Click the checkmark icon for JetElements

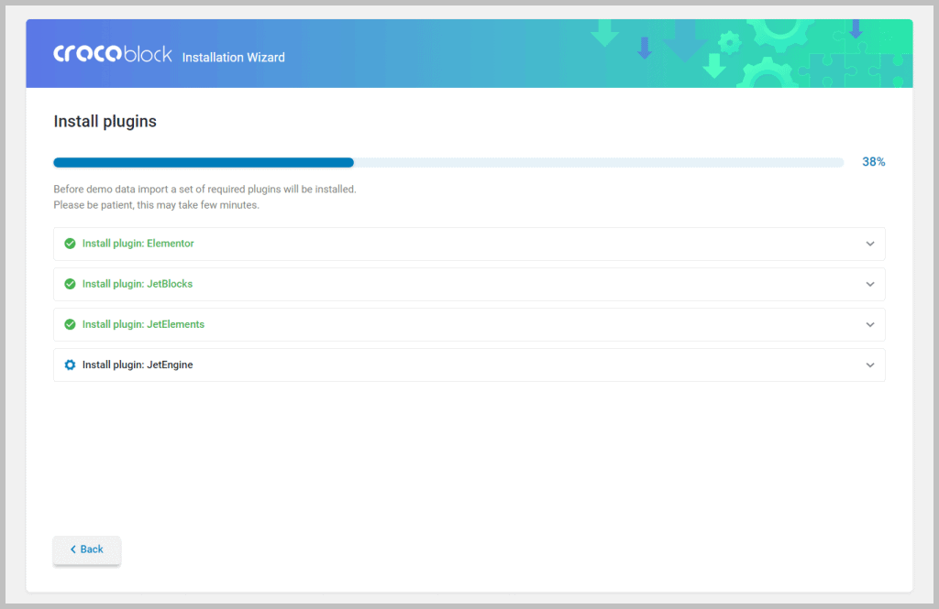[x=70, y=324]
